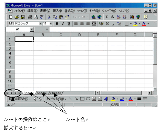Click the Format Painter brush icon
Image resolution: width=164 pixels, height=131 pixels.
(x=67, y=17)
